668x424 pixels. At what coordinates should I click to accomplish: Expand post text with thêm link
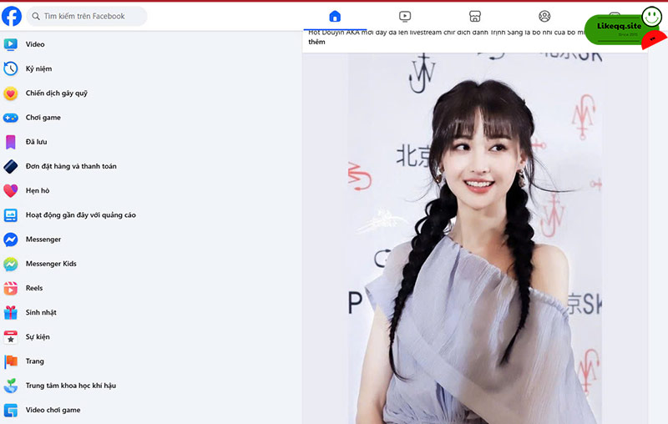click(x=316, y=42)
